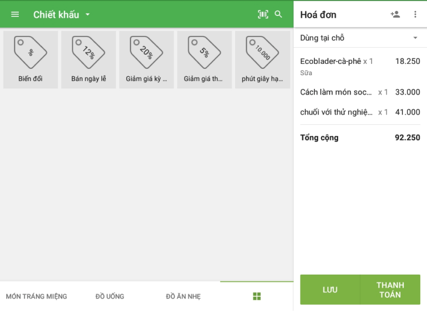Scan a barcode with the scanner icon
Viewport: 427px width, 311px height.
coord(262,14)
